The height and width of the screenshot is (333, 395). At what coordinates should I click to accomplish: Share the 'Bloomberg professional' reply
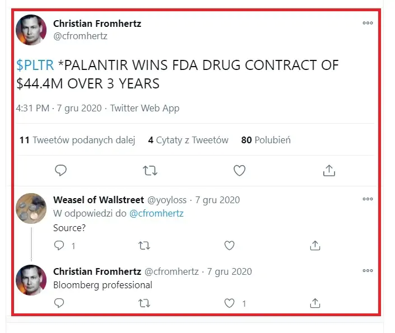tap(315, 303)
